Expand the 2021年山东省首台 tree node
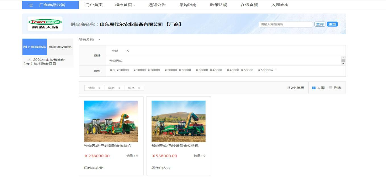The width and height of the screenshot is (386, 177). point(29,60)
